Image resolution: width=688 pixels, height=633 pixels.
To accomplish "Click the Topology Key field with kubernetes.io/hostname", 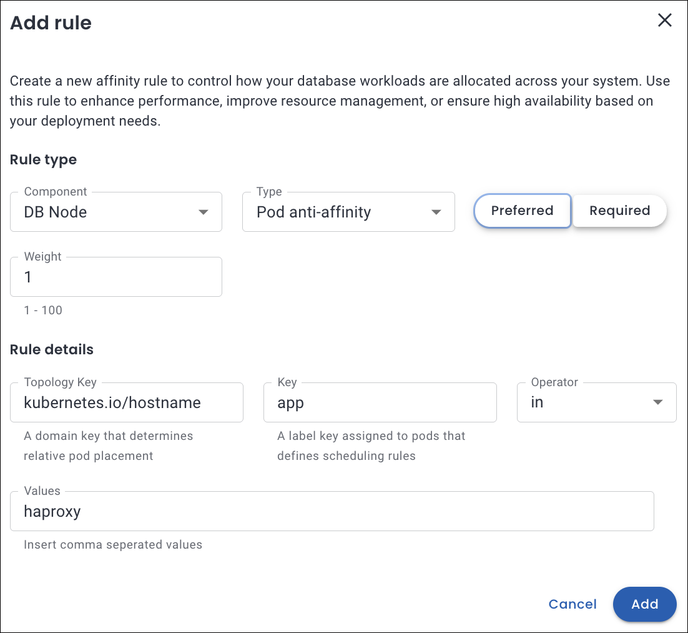I will tap(126, 402).
